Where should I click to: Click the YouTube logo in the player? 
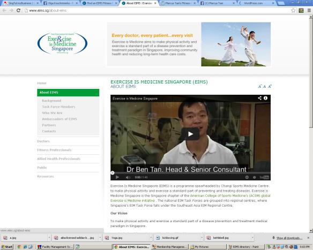(264, 177)
